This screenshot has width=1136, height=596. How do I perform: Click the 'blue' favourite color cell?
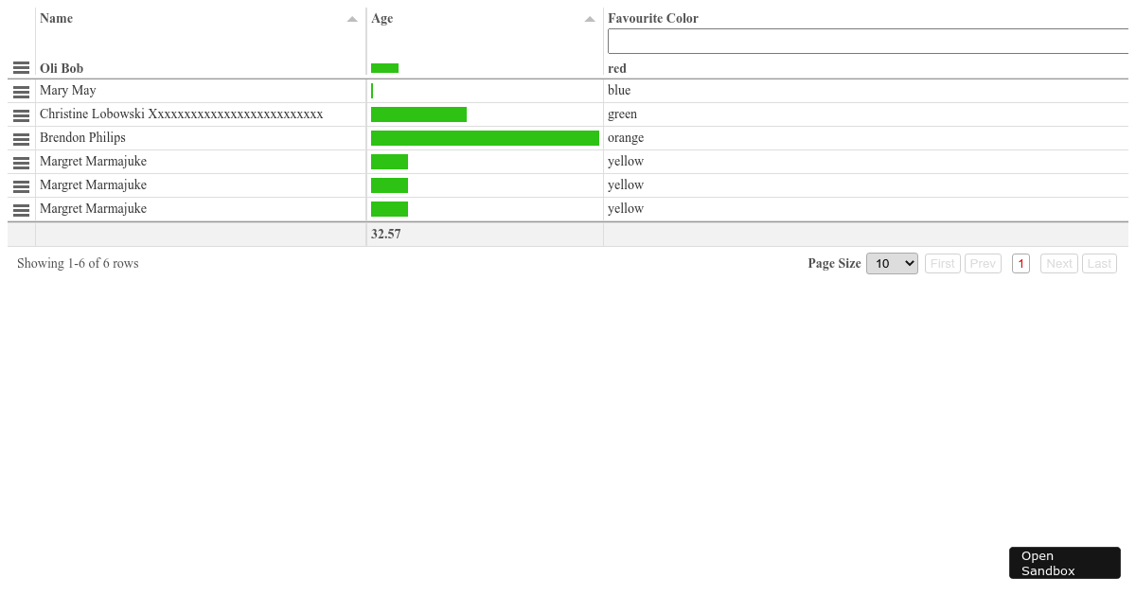[x=866, y=91]
